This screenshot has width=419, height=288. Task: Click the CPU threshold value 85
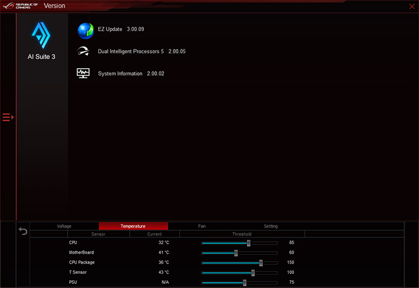292,243
